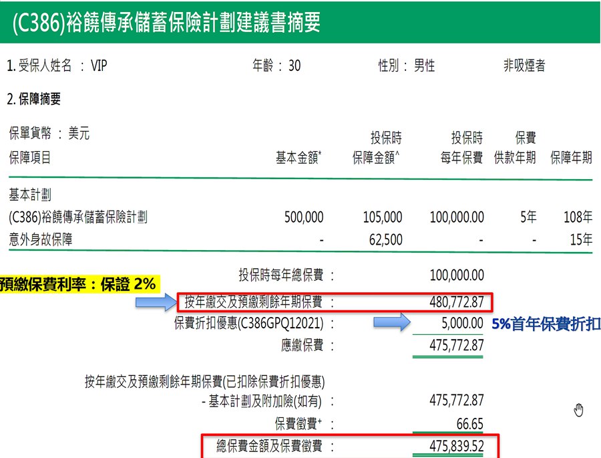Viewport: 601px width, 458px height.
Task: Select the 500,000 basic amount cell
Action: coord(304,217)
